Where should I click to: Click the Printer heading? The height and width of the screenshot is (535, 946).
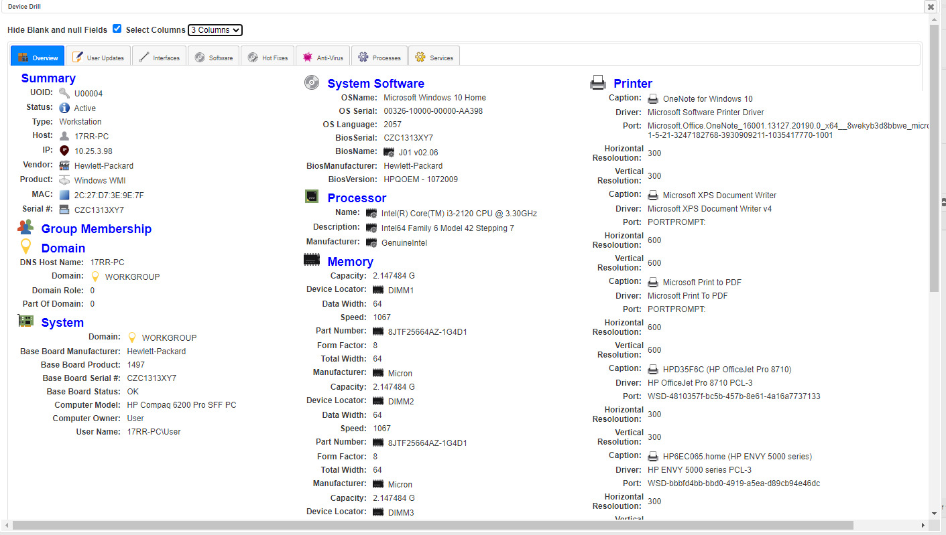pos(633,84)
